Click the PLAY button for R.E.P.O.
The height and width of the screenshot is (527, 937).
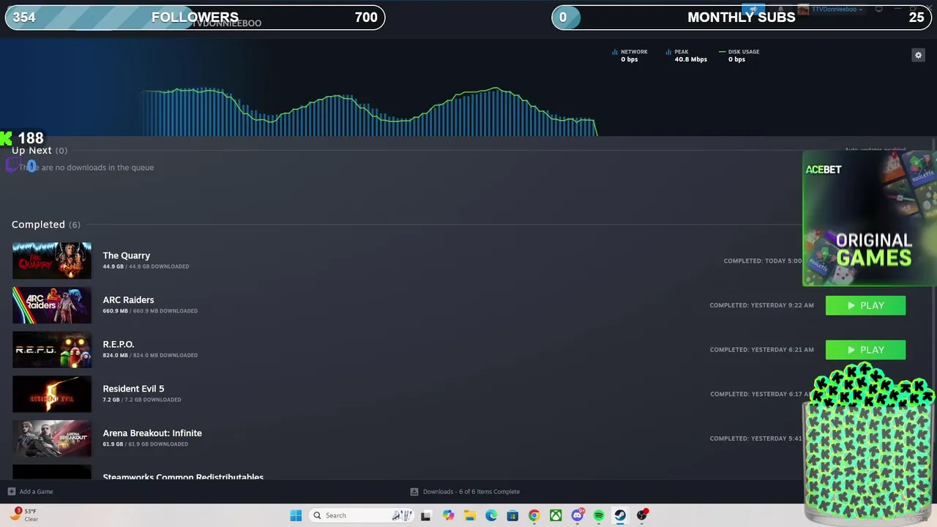click(865, 350)
